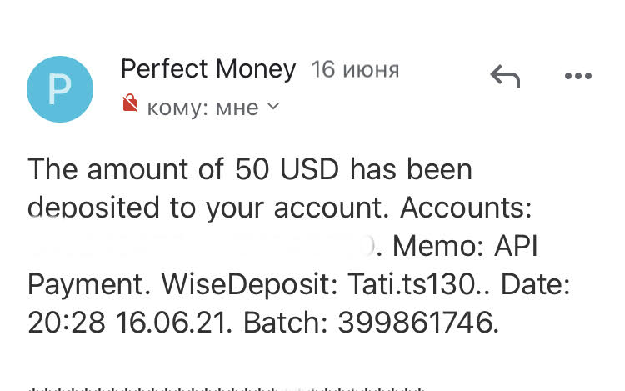Image resolution: width=625 pixels, height=391 pixels.
Task: Tap the "Memo: API" text
Action: click(465, 246)
